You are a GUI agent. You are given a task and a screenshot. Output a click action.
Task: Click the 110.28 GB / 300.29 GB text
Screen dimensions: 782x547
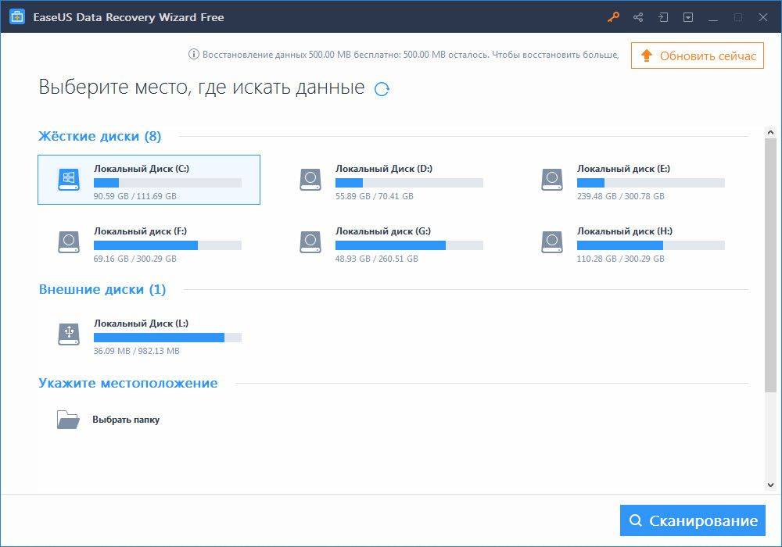coord(621,259)
